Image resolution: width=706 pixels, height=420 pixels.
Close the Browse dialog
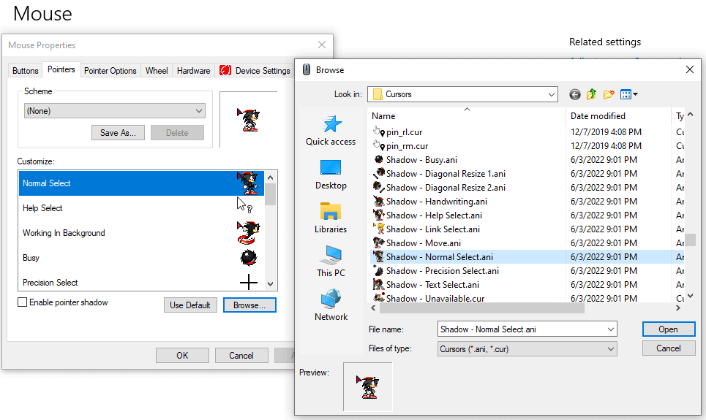(689, 69)
